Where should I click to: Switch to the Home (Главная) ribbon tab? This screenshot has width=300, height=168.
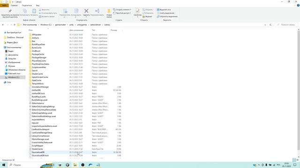14,6
